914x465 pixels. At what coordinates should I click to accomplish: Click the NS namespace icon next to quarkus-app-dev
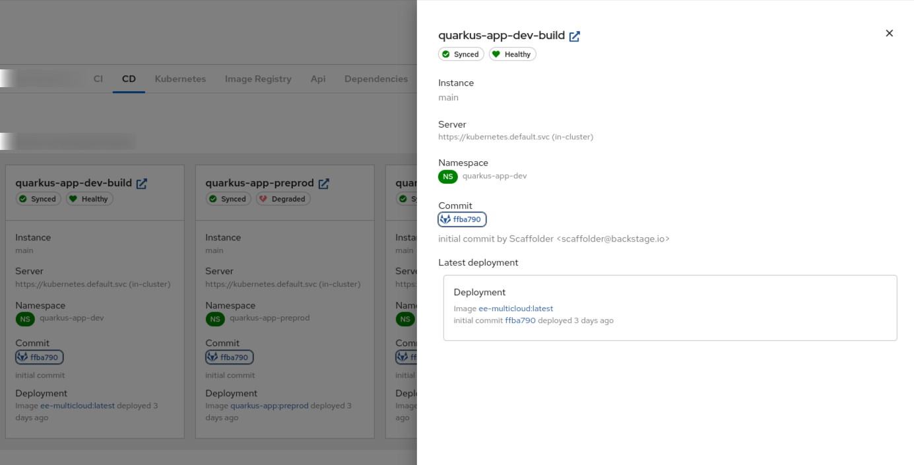pos(447,176)
